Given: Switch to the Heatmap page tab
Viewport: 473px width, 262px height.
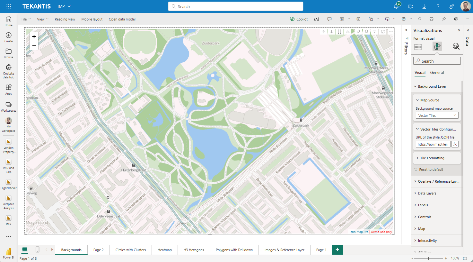Looking at the screenshot, I should click(164, 250).
